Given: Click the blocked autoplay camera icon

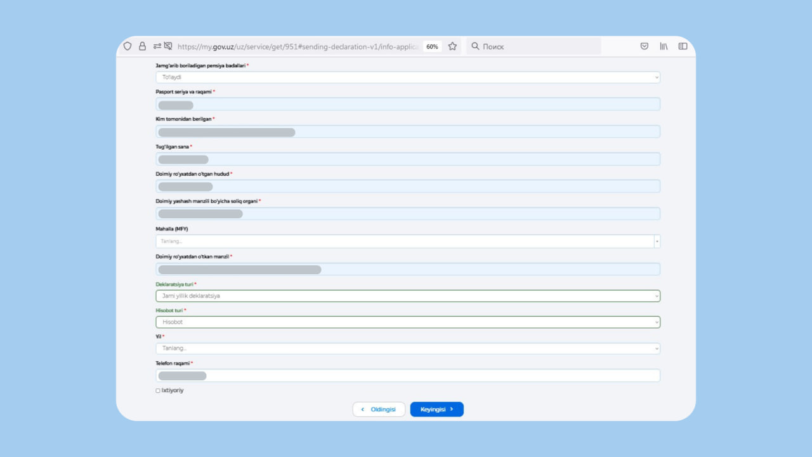Looking at the screenshot, I should (168, 46).
